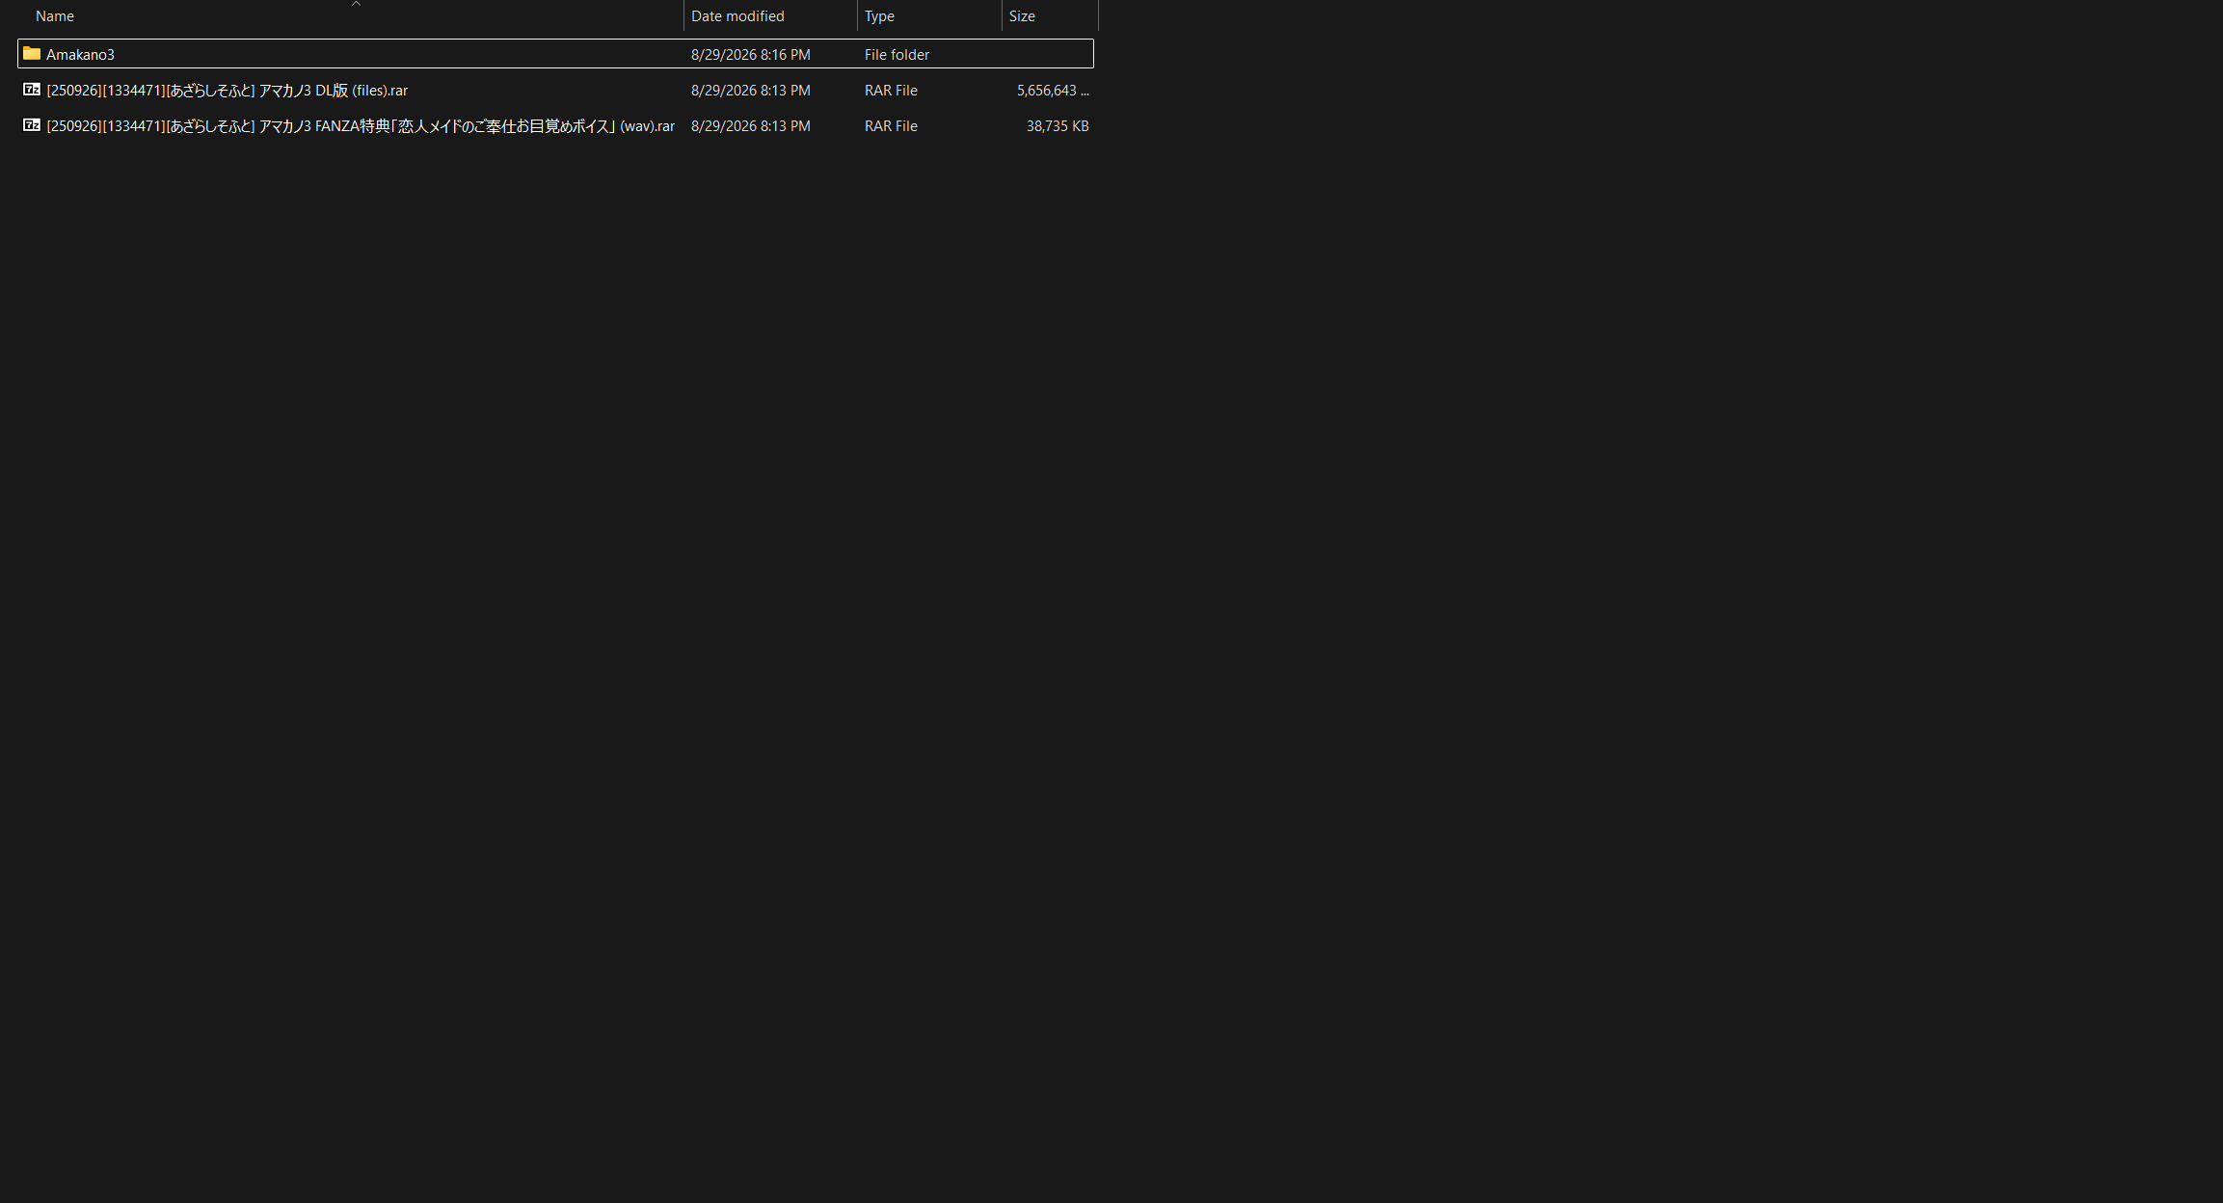Select the FANZA特典 (wav).rar file name

pos(361,126)
